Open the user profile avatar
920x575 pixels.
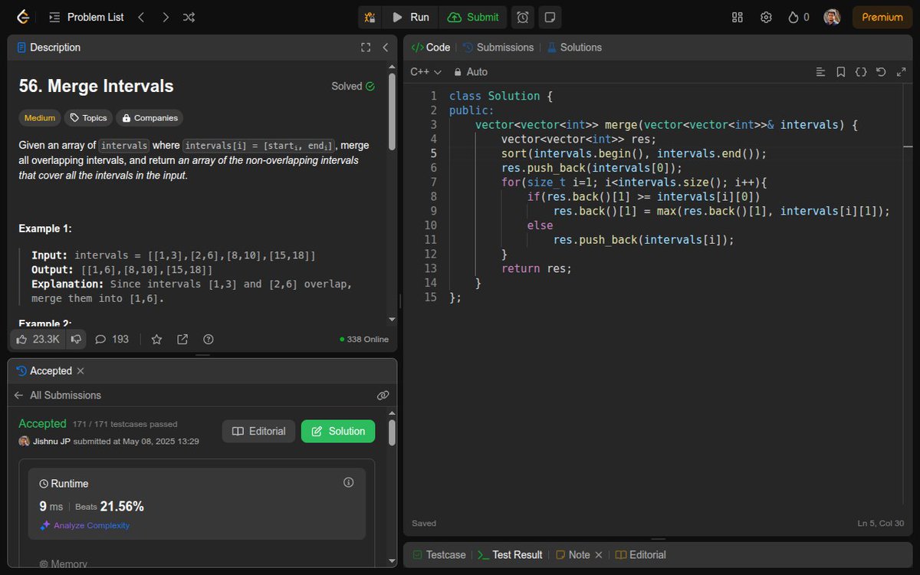point(832,17)
